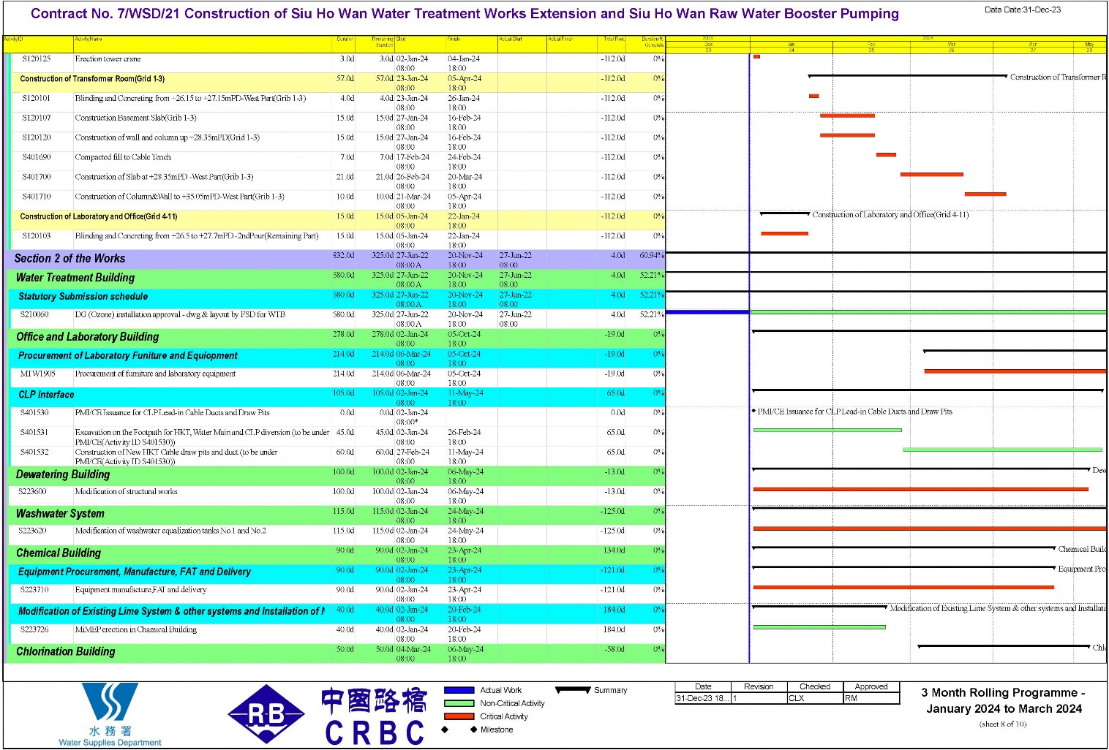Select the Office and Laboratory Building group band
Viewport: 1109px width, 750px height.
337,338
